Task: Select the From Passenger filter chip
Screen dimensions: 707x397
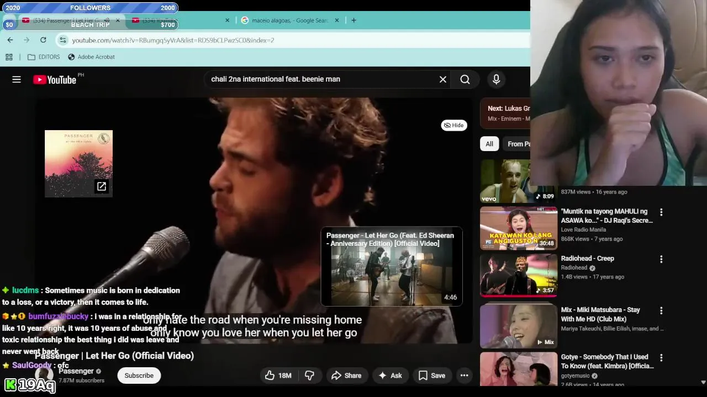Action: (518, 144)
